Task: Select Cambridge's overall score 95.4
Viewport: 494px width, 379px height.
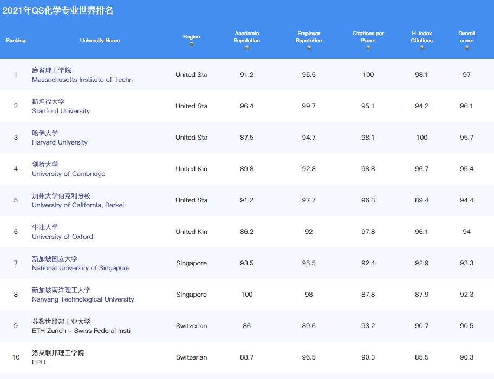Action: point(466,169)
